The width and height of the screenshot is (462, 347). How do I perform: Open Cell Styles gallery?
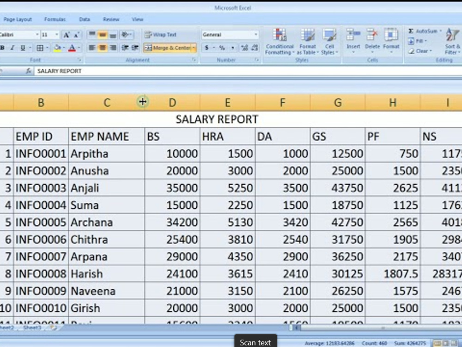coord(329,42)
